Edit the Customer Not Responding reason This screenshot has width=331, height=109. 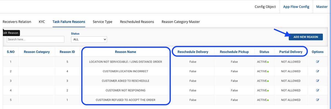pyautogui.click(x=317, y=90)
